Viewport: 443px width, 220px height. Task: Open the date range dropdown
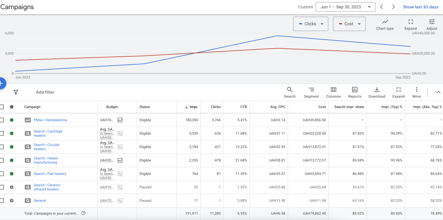(345, 7)
